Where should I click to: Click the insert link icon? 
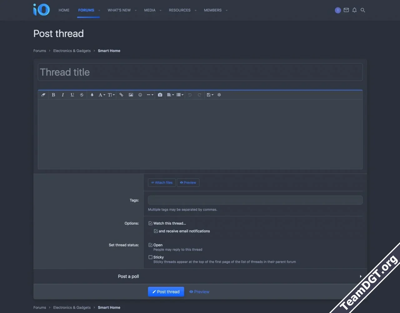tap(121, 95)
